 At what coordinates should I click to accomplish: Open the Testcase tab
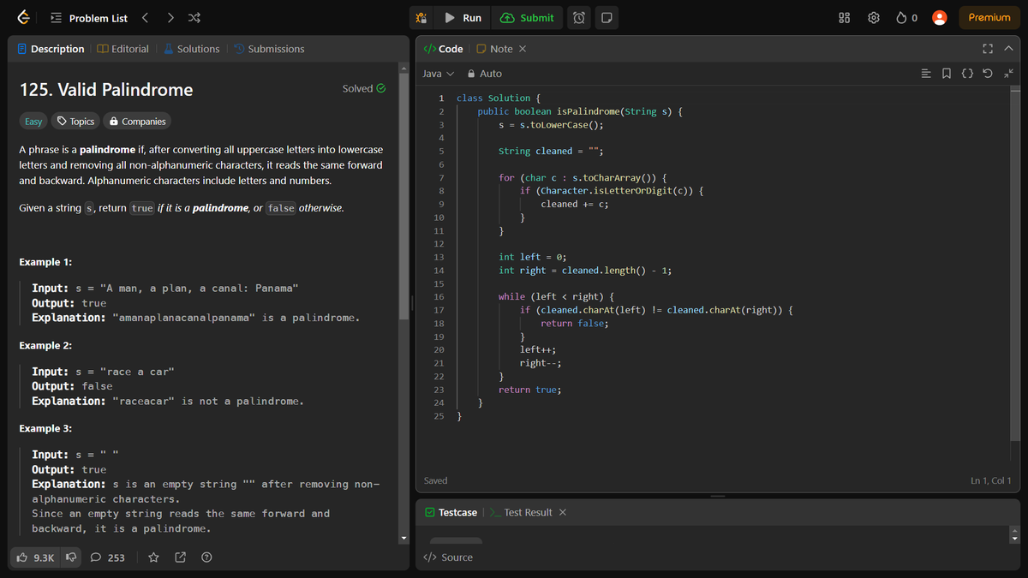[451, 512]
